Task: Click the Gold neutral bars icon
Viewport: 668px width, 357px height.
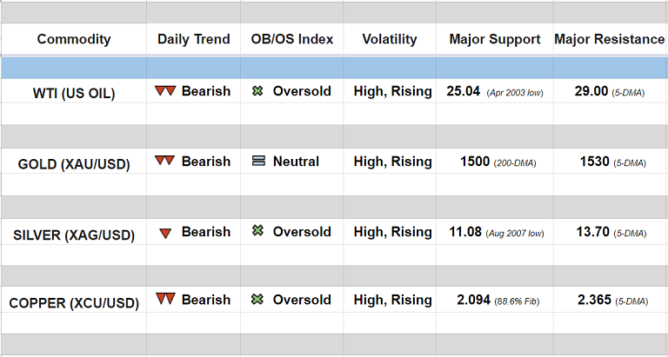Action: click(x=258, y=162)
